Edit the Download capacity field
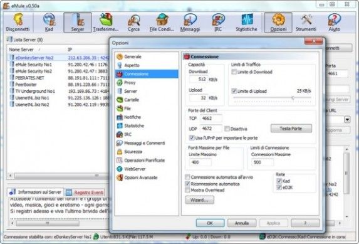 coord(199,79)
